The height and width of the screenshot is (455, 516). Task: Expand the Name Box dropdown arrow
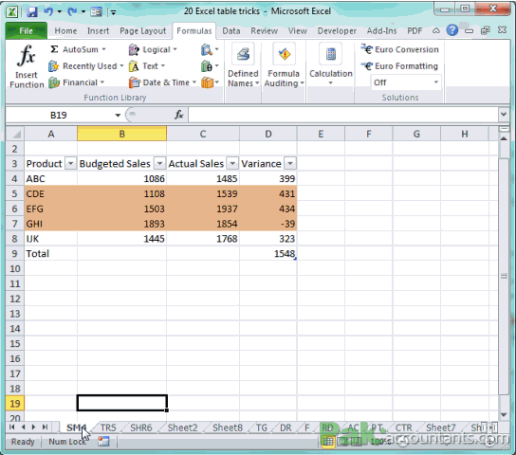coord(118,115)
